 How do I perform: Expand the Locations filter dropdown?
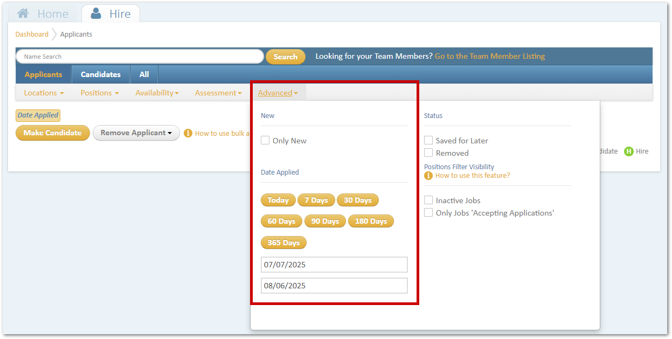click(x=44, y=93)
